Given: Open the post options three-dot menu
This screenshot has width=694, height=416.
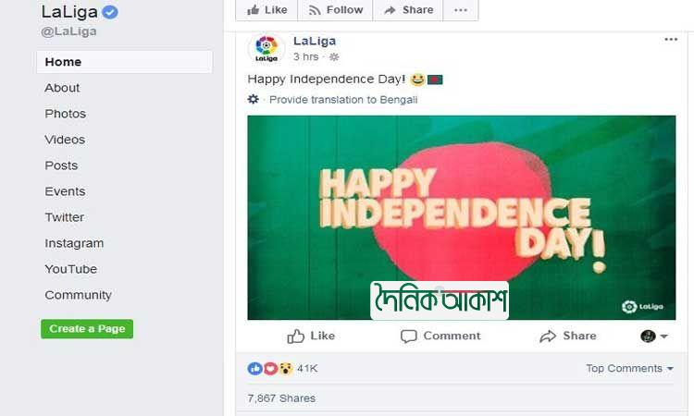Looking at the screenshot, I should click(671, 40).
